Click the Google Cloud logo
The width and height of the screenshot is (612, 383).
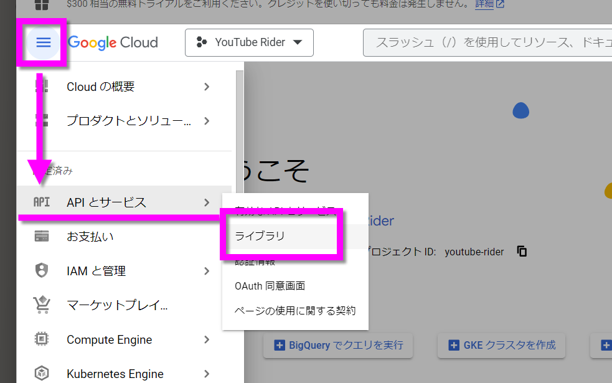point(113,42)
